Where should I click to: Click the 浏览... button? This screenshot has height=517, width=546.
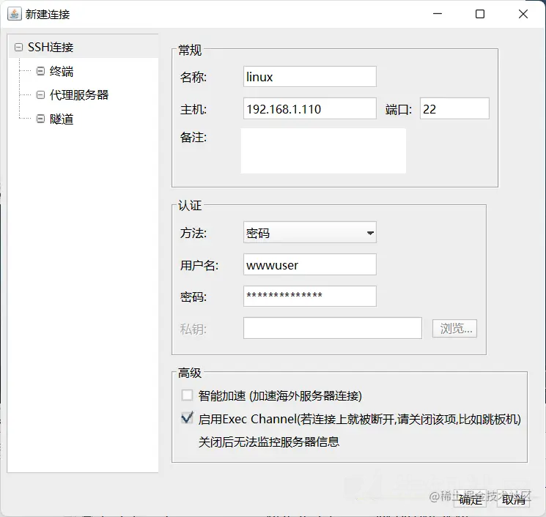click(x=454, y=328)
